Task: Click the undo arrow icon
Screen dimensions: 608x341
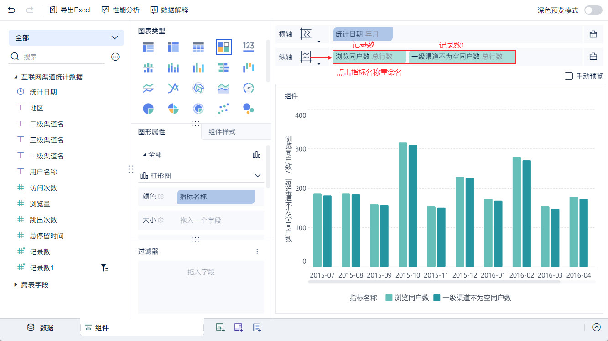Action: pyautogui.click(x=12, y=10)
